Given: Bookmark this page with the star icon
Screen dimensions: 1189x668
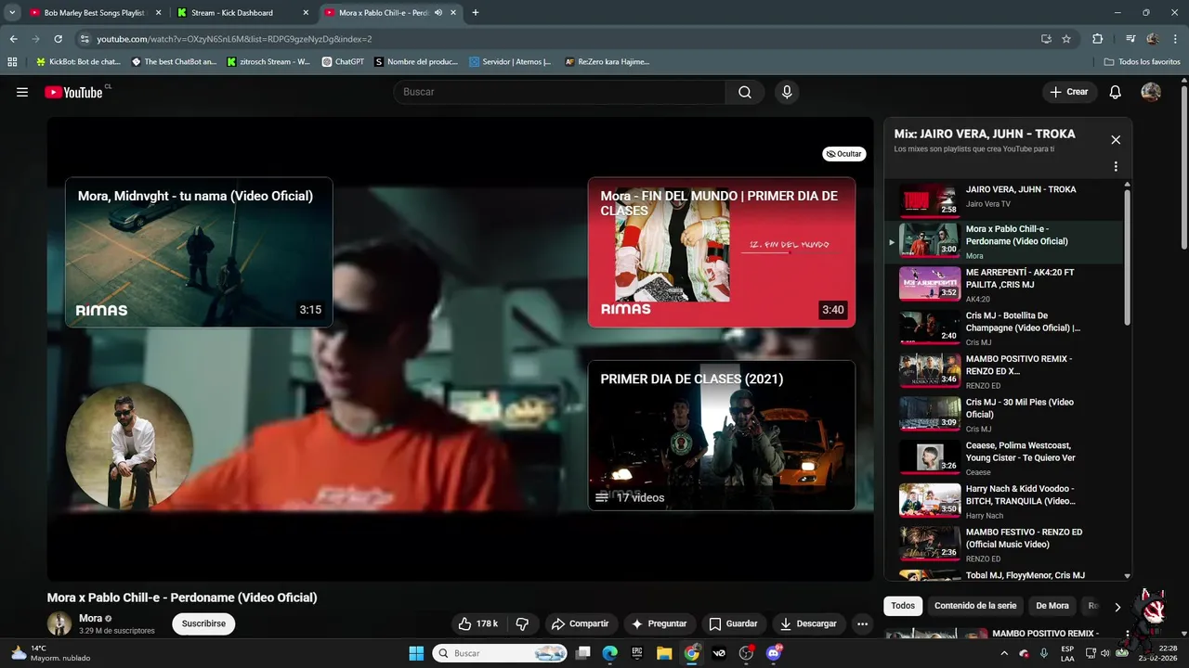Looking at the screenshot, I should coord(1066,39).
